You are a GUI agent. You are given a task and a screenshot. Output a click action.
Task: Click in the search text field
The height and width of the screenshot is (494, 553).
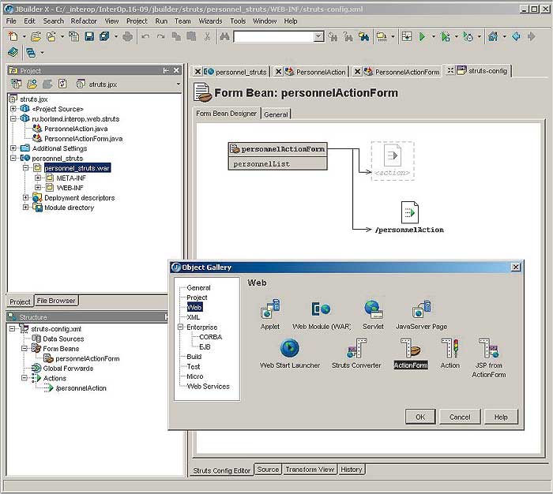(274, 36)
